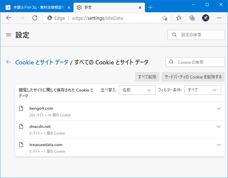Viewport: 228px width, 178px height.
Task: Go back using the browser back arrow
Action: pos(9,18)
